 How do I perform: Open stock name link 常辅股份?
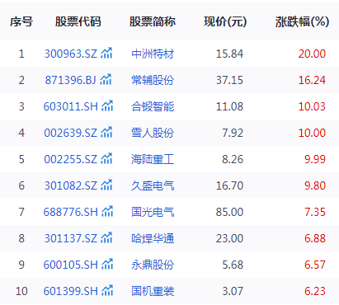[x=153, y=80]
